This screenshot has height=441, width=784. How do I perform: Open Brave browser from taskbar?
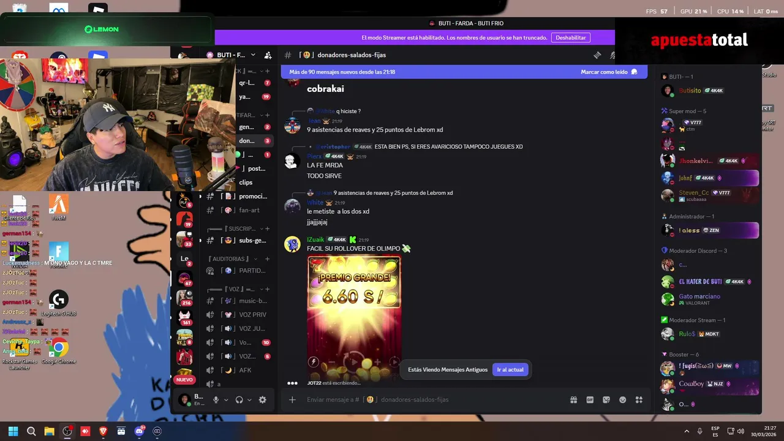pos(103,431)
